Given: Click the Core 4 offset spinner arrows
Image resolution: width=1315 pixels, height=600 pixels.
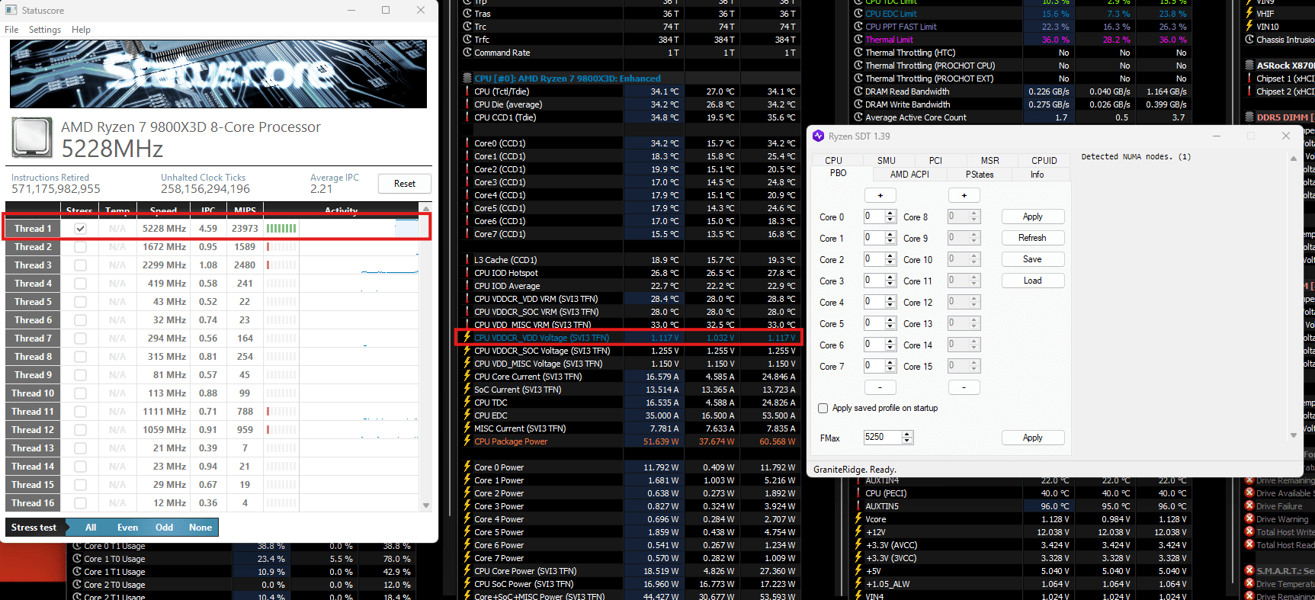Looking at the screenshot, I should click(x=890, y=302).
